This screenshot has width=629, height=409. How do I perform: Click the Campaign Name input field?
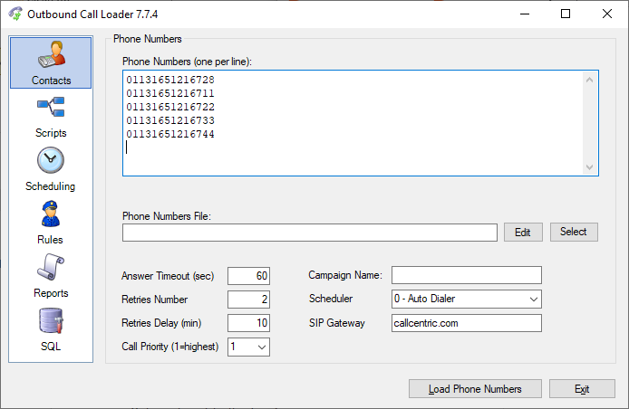click(466, 275)
